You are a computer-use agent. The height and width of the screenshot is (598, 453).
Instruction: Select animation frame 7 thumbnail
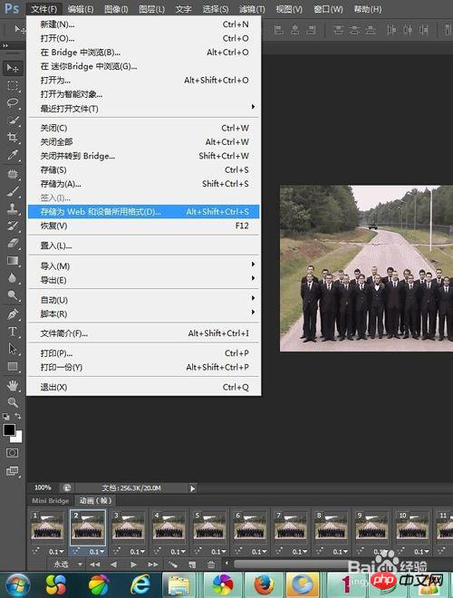pos(290,527)
